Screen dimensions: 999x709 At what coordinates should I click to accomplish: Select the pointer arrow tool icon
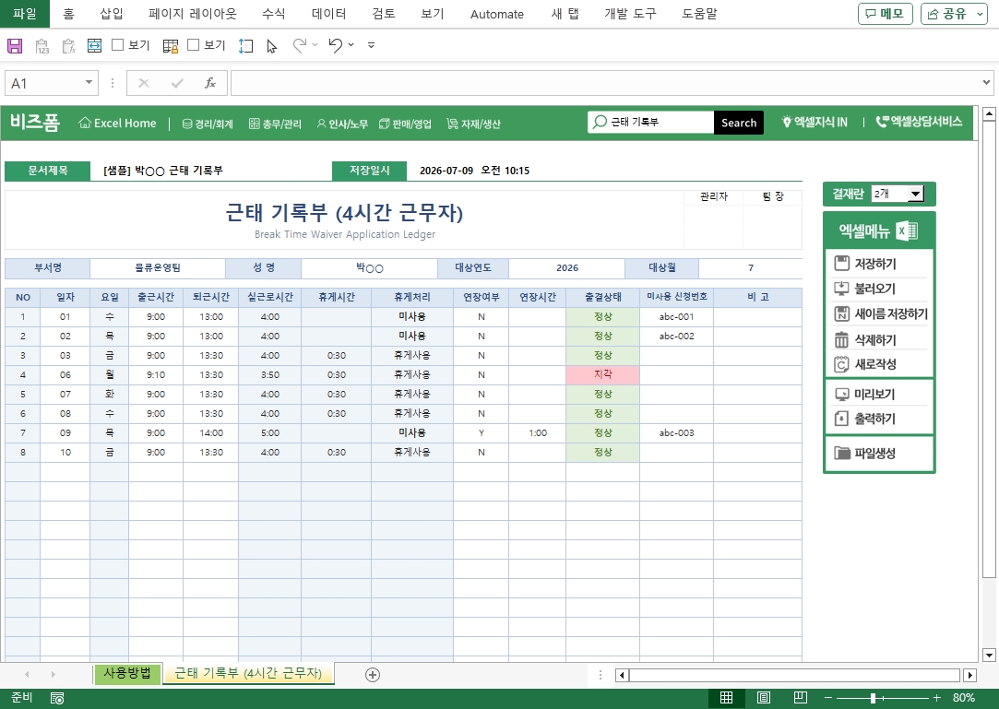pyautogui.click(x=272, y=46)
